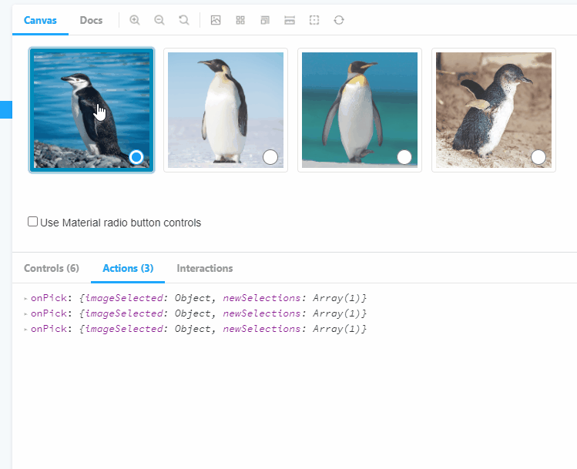Open the viewport size icon

click(x=265, y=20)
